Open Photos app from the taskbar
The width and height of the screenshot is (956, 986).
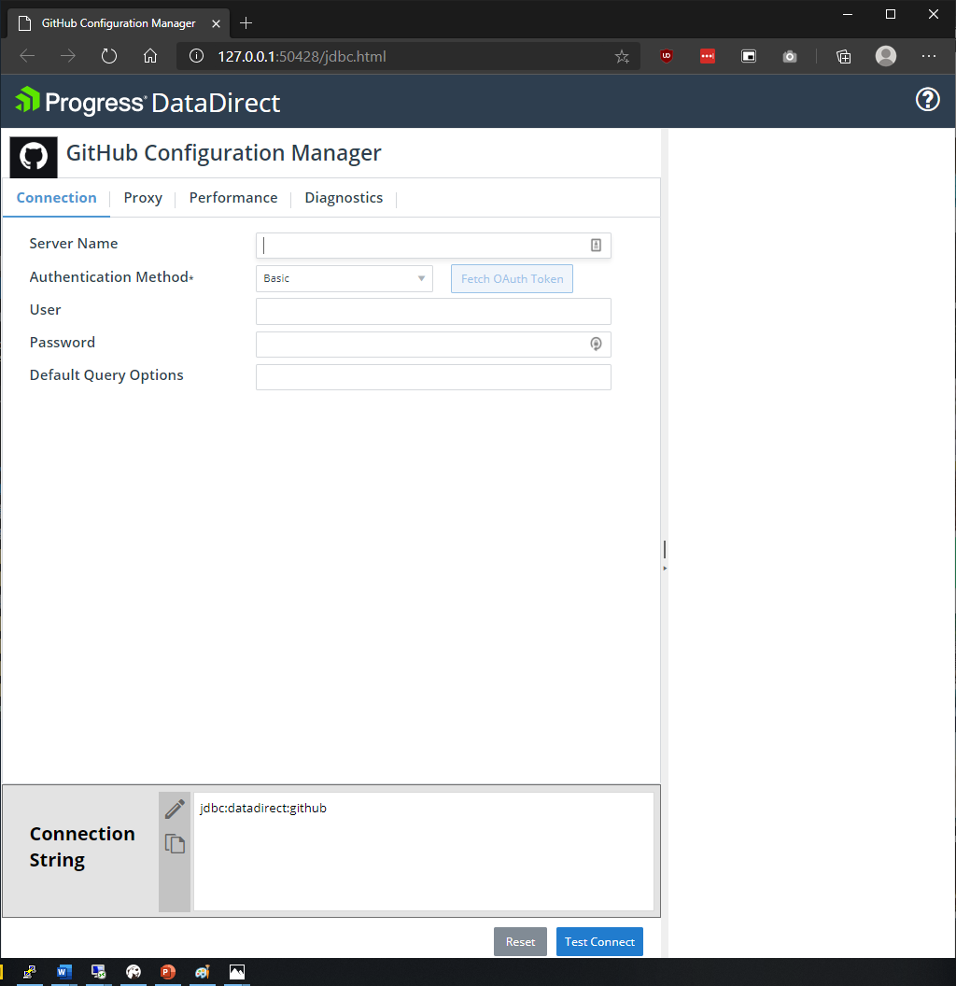[236, 972]
